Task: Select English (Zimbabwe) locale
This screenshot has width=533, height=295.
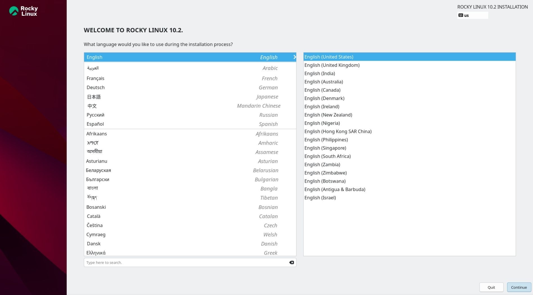Action: tap(410, 173)
